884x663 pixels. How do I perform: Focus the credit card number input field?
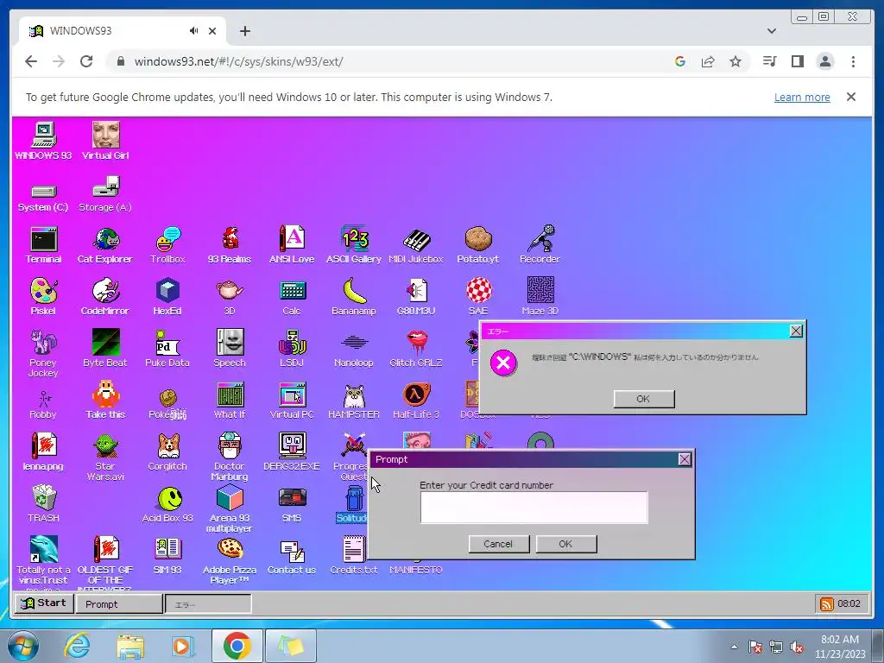pos(534,508)
